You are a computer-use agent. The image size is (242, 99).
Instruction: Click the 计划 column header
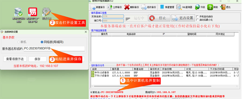pos(197,69)
